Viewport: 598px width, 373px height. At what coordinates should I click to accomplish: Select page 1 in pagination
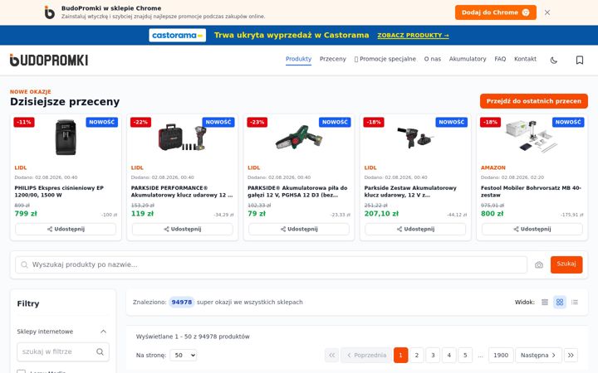pyautogui.click(x=400, y=355)
